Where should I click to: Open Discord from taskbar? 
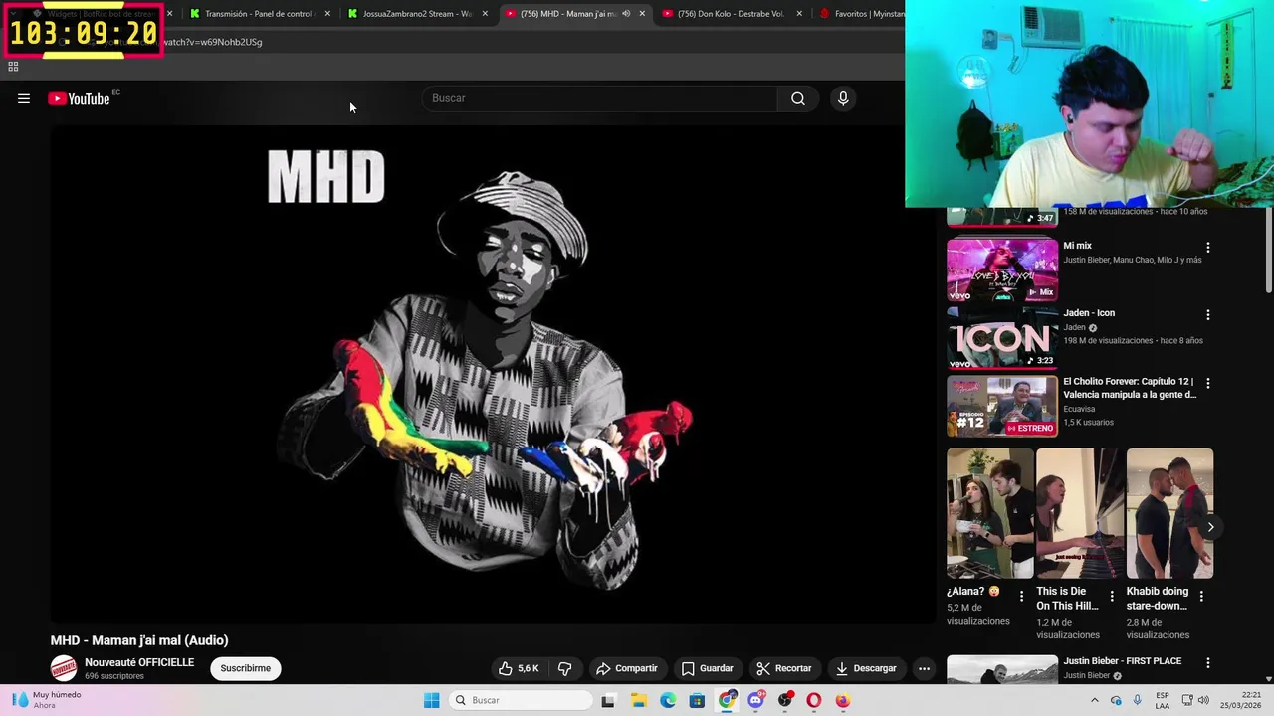coord(755,700)
